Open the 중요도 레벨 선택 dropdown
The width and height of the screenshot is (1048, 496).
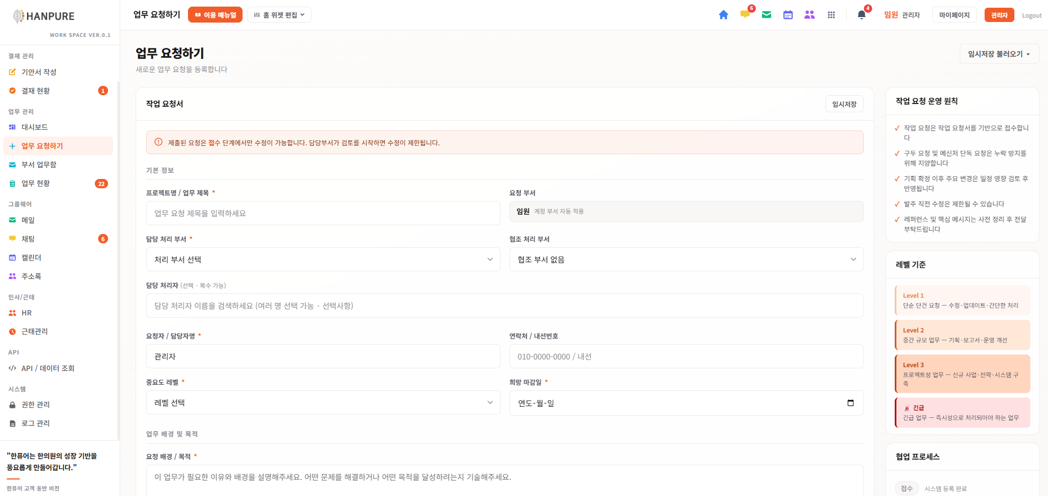click(x=323, y=402)
